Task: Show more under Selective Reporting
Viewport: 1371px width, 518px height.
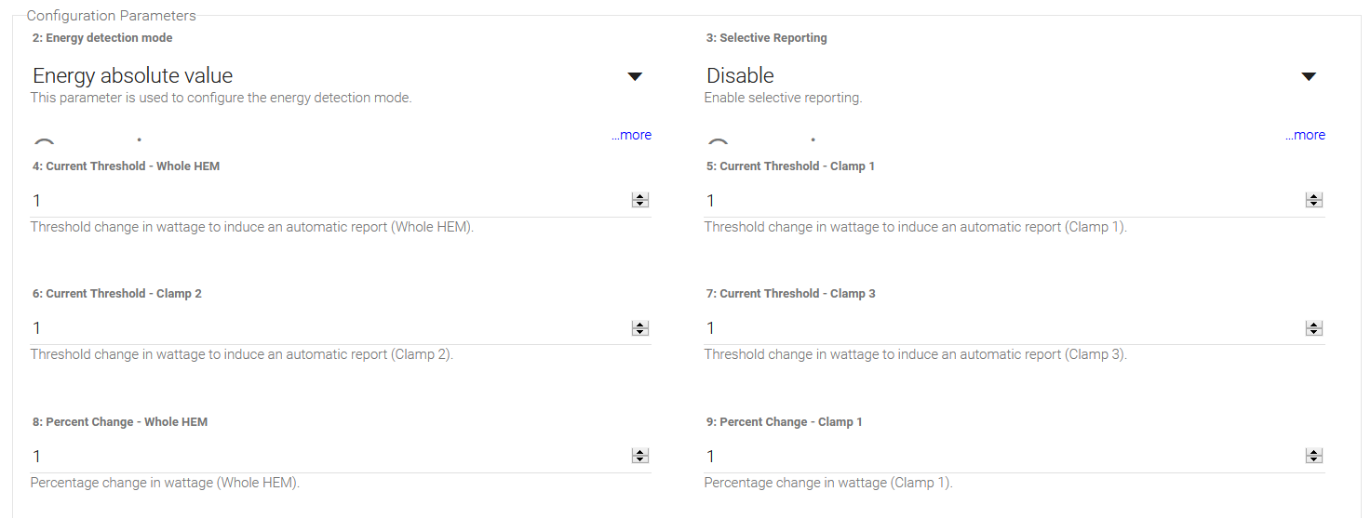Action: point(1305,135)
